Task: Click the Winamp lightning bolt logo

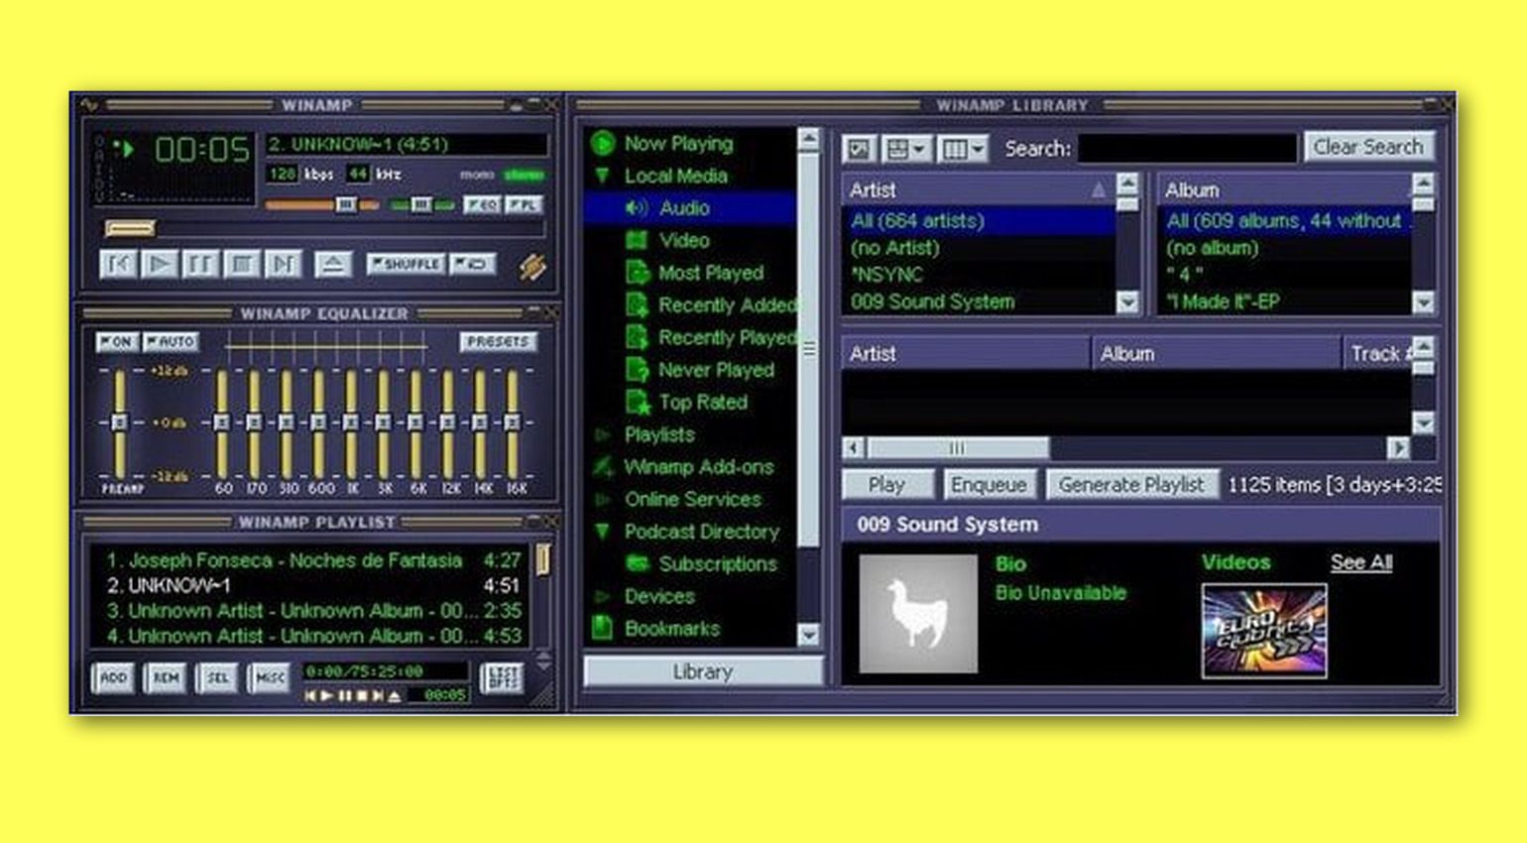Action: tap(532, 266)
